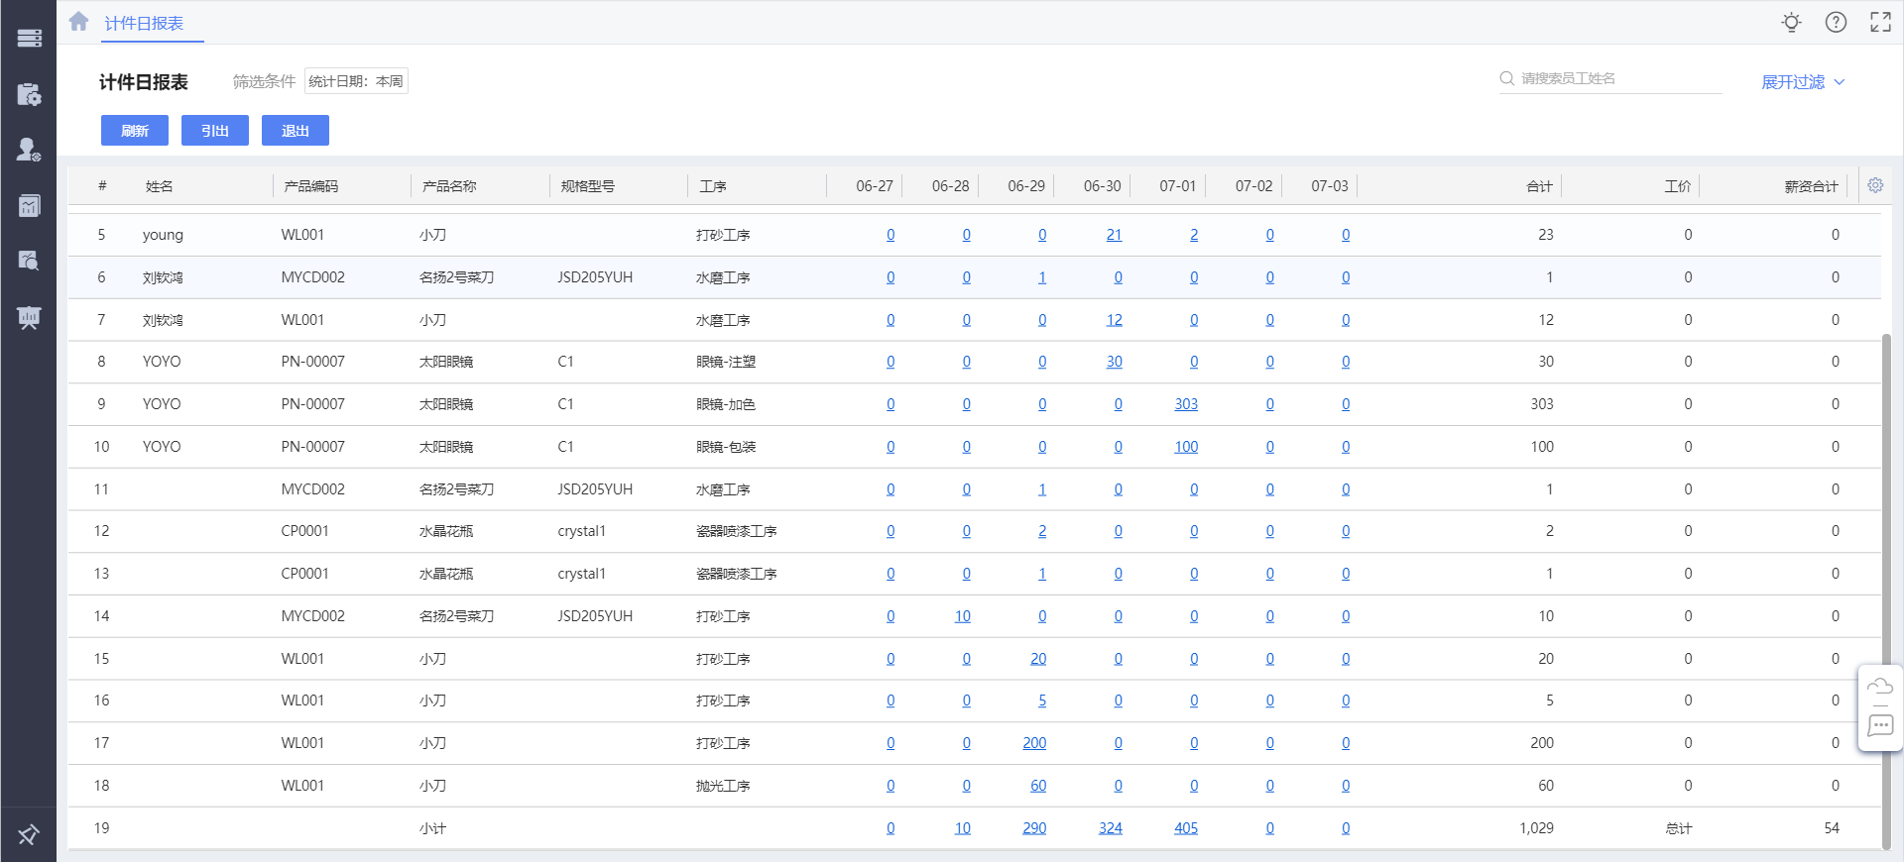Open the help question mark icon
Screen dimensions: 1904x862
click(1836, 22)
